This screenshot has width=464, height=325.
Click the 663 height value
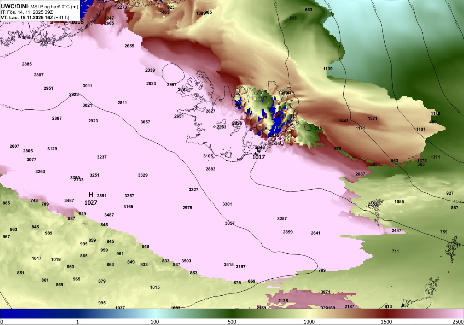[308, 10]
